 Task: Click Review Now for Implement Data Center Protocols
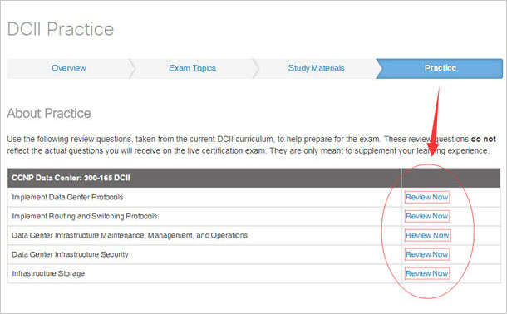pos(427,197)
